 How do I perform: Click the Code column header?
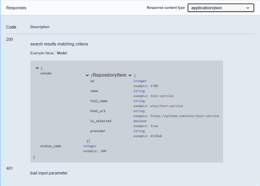click(x=11, y=27)
